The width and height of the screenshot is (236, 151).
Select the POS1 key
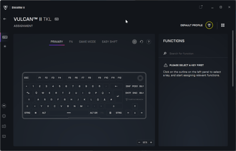135,86
